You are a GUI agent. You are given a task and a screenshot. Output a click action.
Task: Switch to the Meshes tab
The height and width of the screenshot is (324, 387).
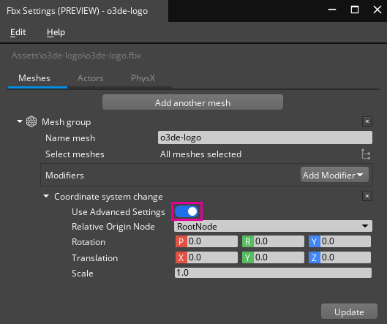coord(34,78)
